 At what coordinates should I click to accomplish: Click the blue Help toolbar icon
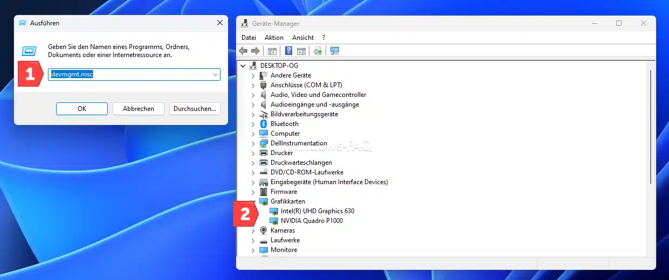pyautogui.click(x=288, y=51)
